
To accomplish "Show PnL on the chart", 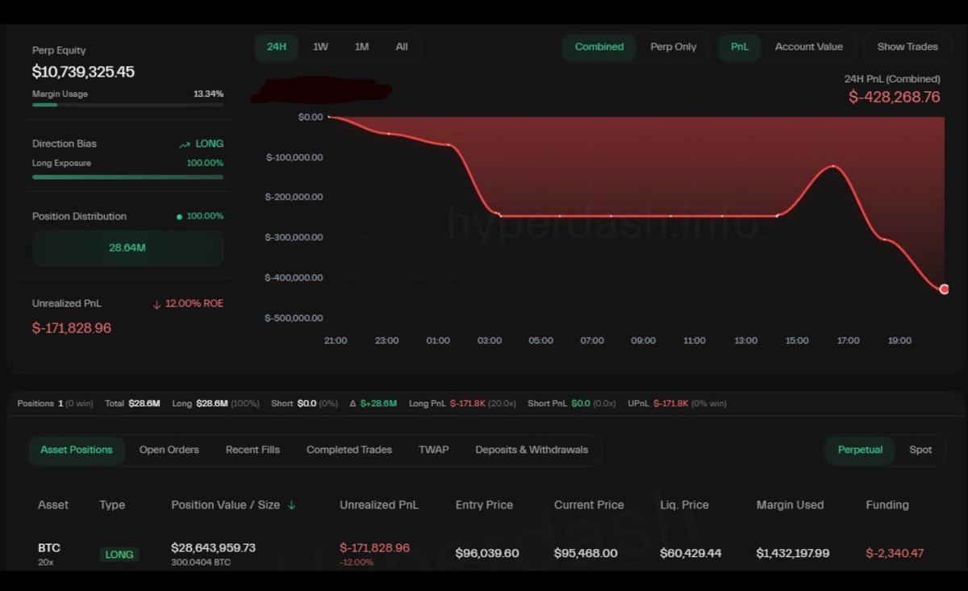I will 740,47.
